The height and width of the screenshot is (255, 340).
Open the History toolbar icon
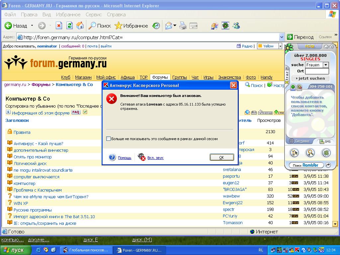(x=156, y=26)
